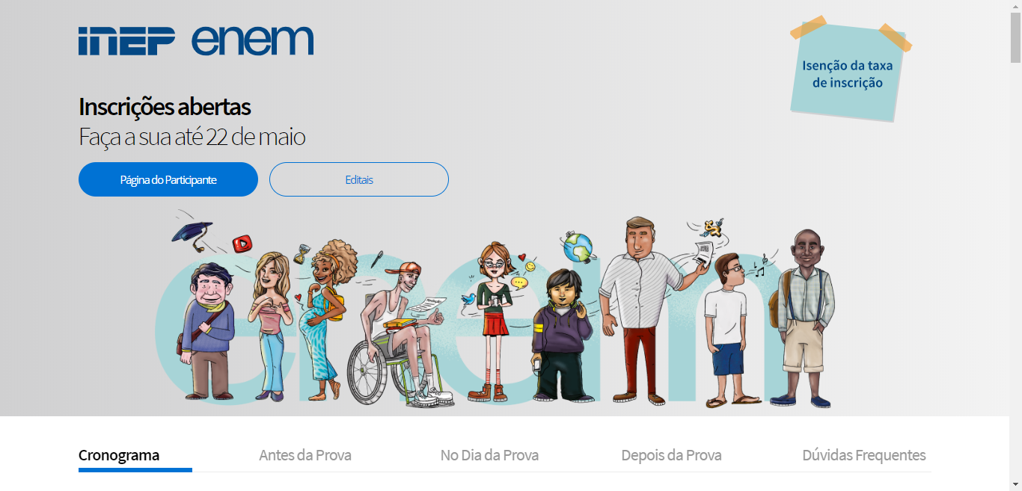Click the yellow smiley face icon
The width and height of the screenshot is (1022, 491).
(x=530, y=265)
